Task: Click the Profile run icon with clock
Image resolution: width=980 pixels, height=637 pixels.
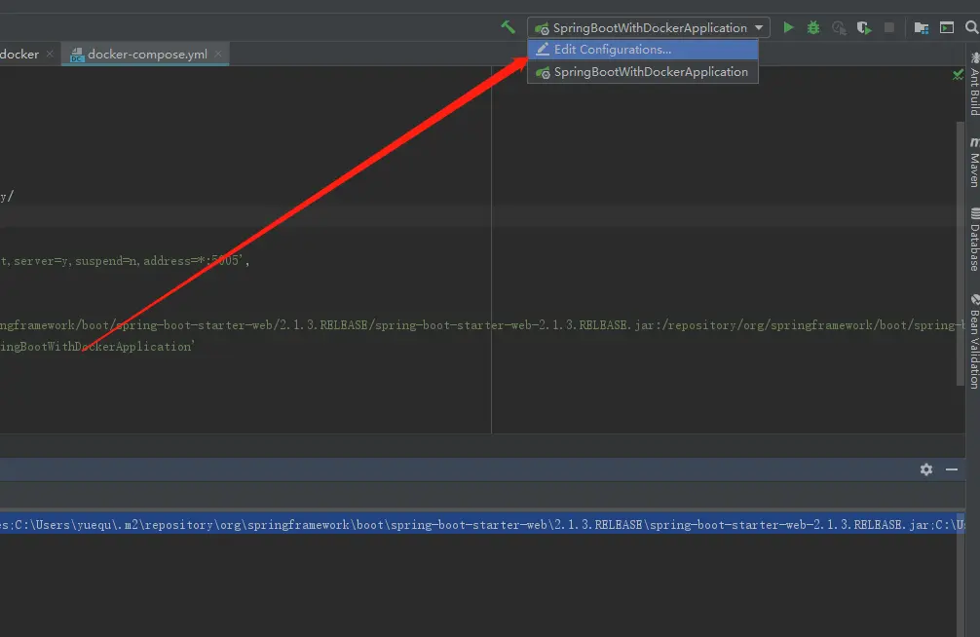Action: coord(839,27)
